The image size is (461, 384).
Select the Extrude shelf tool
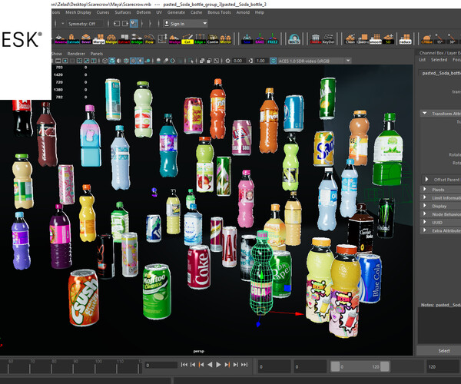(73, 39)
